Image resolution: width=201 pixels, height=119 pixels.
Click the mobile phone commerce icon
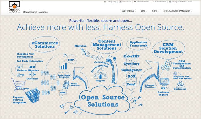pos(66,84)
